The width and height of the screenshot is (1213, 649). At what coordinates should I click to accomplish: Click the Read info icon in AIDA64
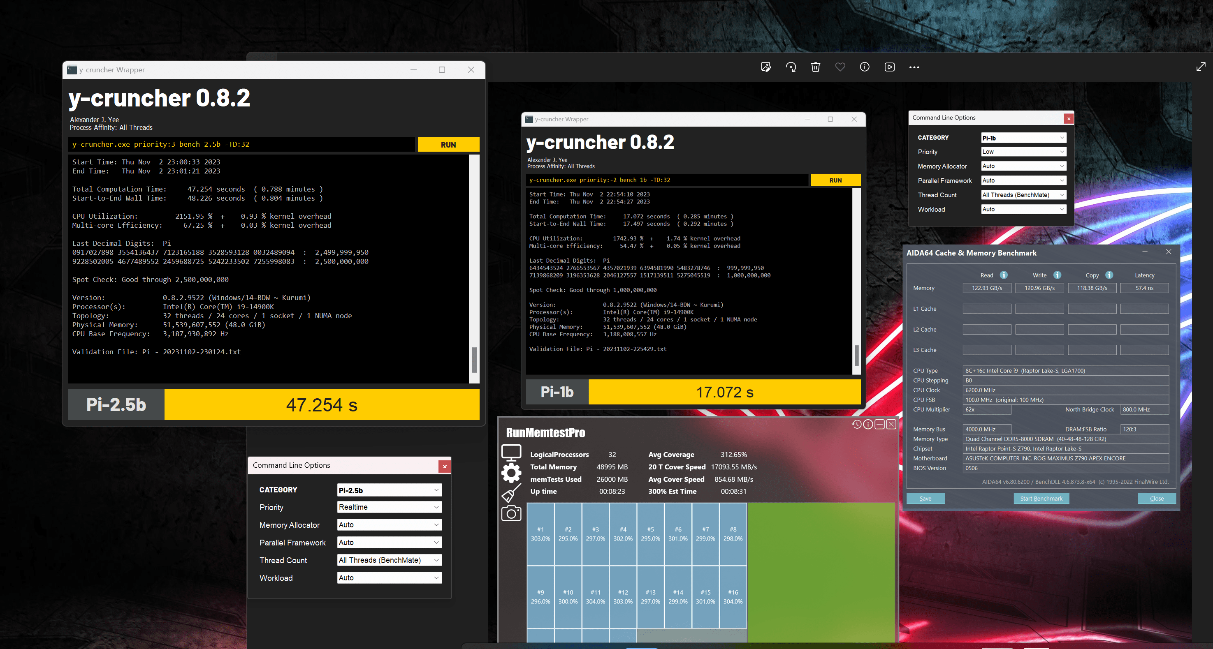click(1004, 275)
